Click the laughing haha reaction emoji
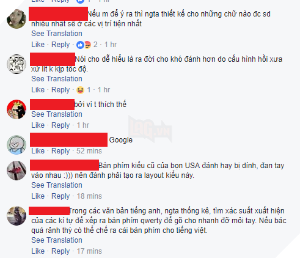300x258 pixels. pos(80,90)
